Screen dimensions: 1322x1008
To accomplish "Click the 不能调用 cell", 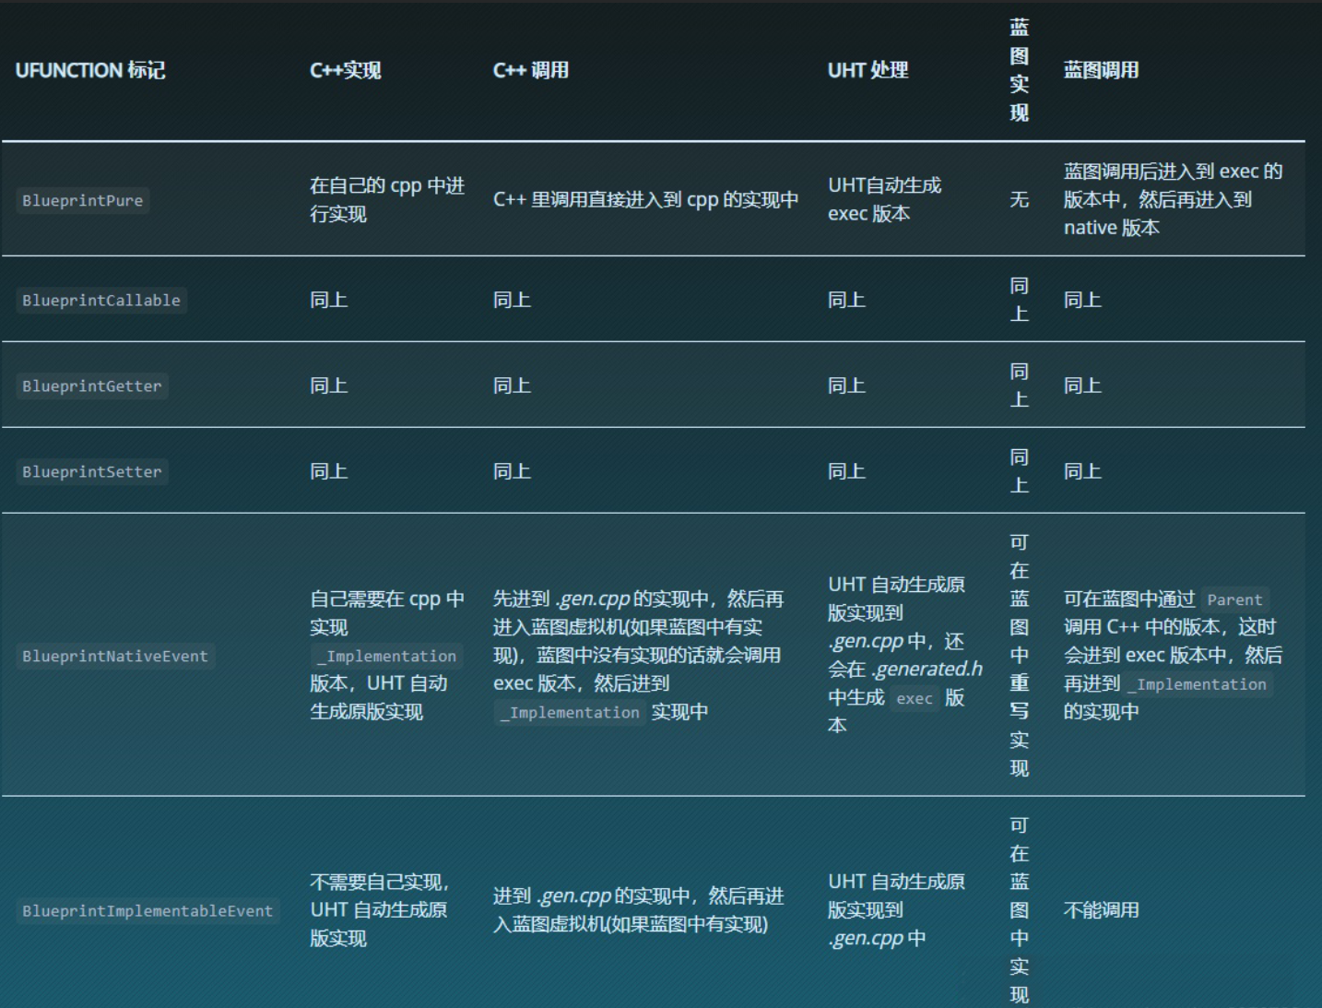I will pyautogui.click(x=1102, y=910).
